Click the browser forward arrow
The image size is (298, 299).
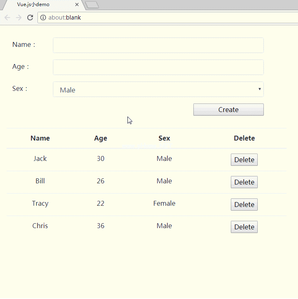pos(19,18)
